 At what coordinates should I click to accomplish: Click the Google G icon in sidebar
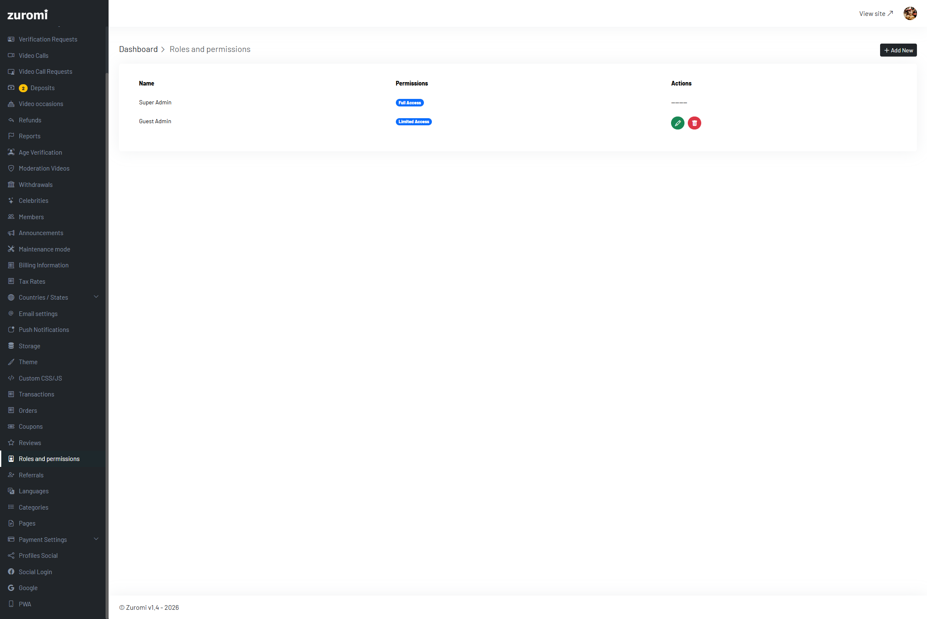coord(11,588)
